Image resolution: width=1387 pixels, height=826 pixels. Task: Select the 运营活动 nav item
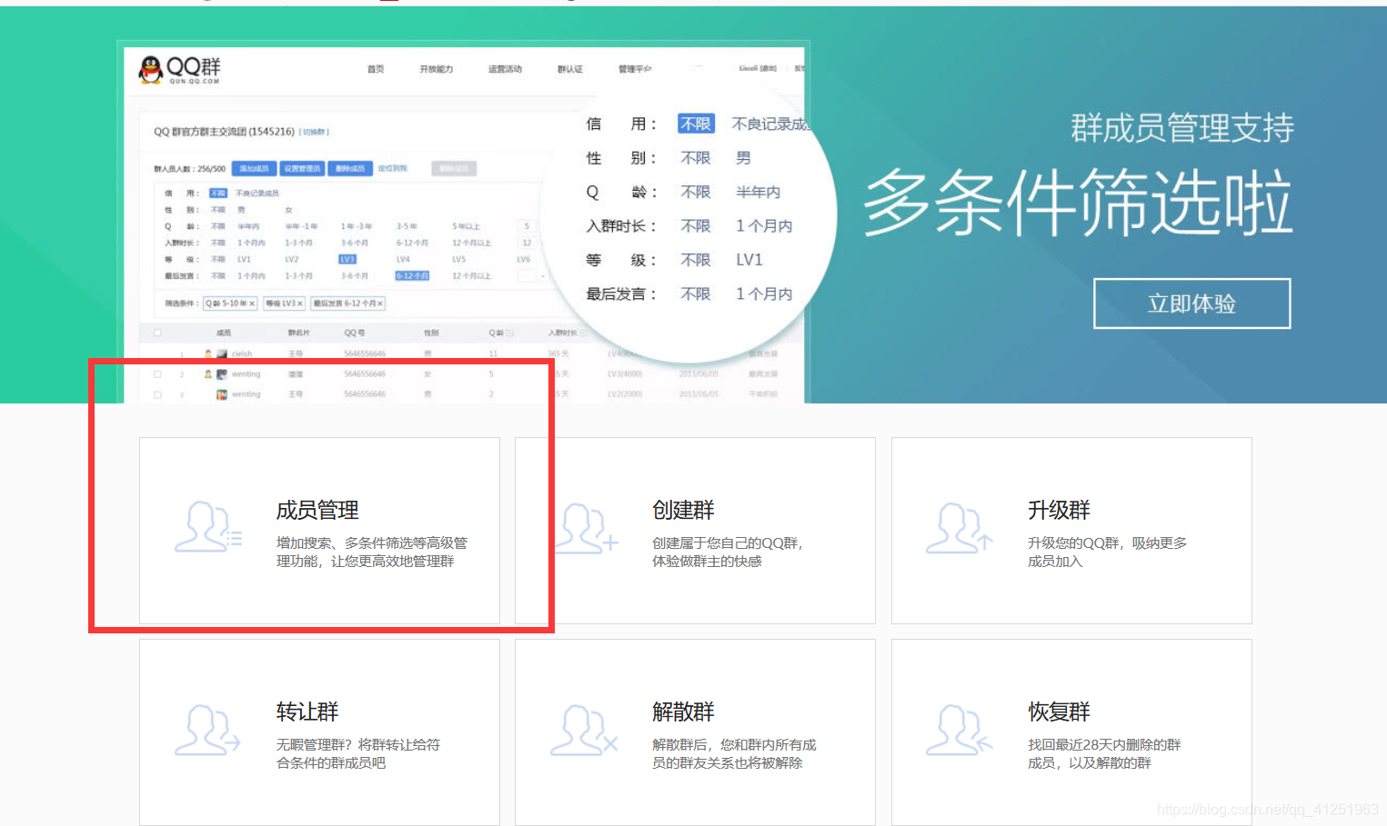[x=505, y=69]
